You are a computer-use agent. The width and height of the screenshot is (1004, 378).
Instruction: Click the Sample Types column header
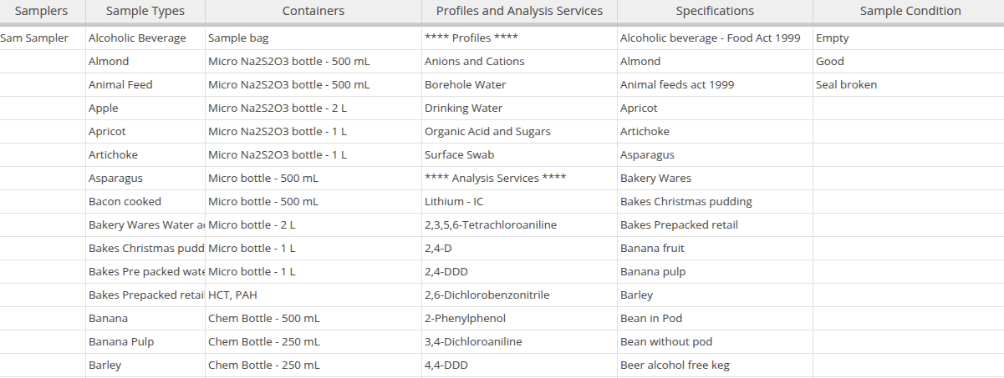(x=145, y=12)
